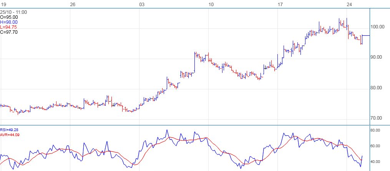Click the close value C=97.70
This screenshot has height=171, width=390.
9,32
